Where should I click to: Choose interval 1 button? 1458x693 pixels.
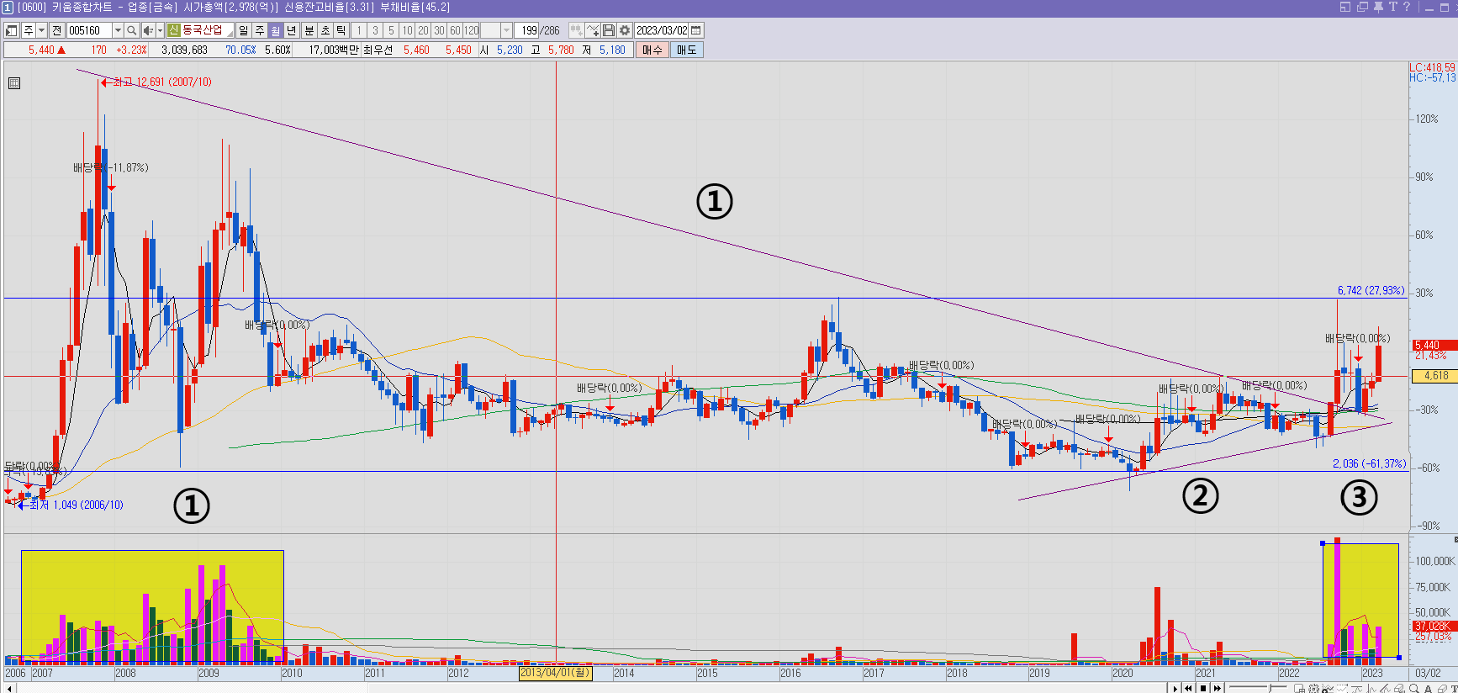pyautogui.click(x=359, y=30)
